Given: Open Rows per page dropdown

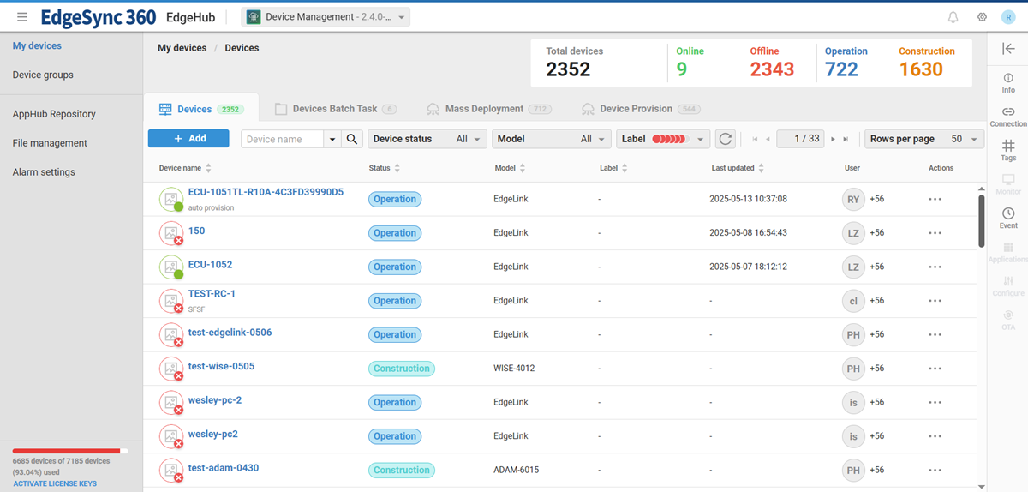Looking at the screenshot, I should tap(923, 139).
